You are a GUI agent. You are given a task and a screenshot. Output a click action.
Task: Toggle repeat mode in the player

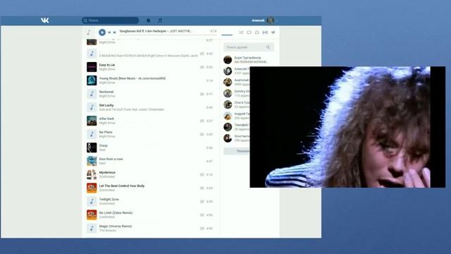(249, 32)
